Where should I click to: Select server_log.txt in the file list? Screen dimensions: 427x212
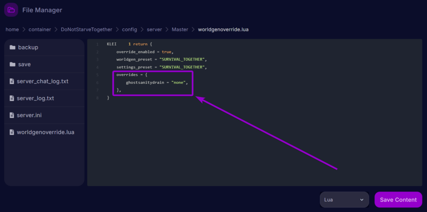35,99
